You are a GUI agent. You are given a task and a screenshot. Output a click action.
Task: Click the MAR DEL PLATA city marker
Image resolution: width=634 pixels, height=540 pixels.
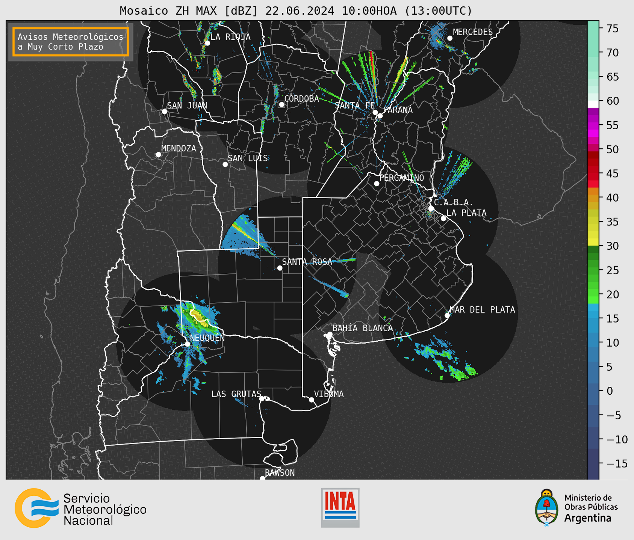pyautogui.click(x=447, y=315)
